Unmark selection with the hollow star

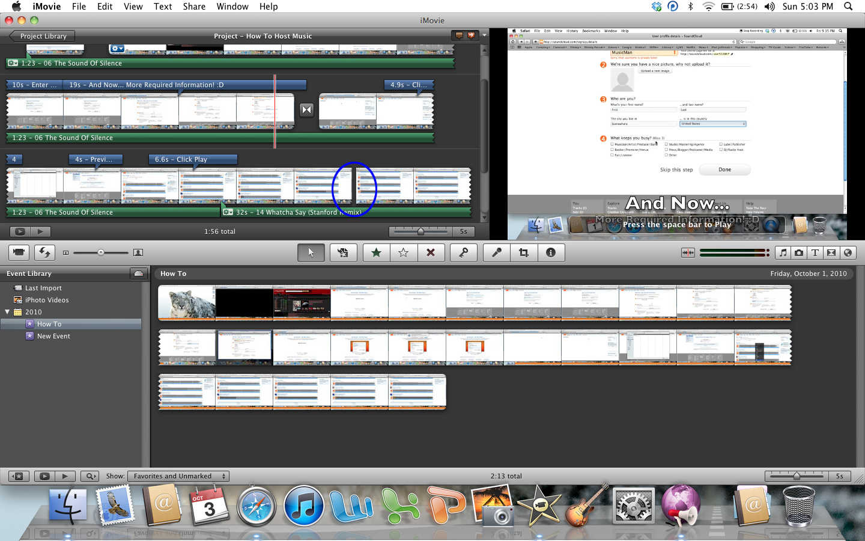(x=403, y=252)
